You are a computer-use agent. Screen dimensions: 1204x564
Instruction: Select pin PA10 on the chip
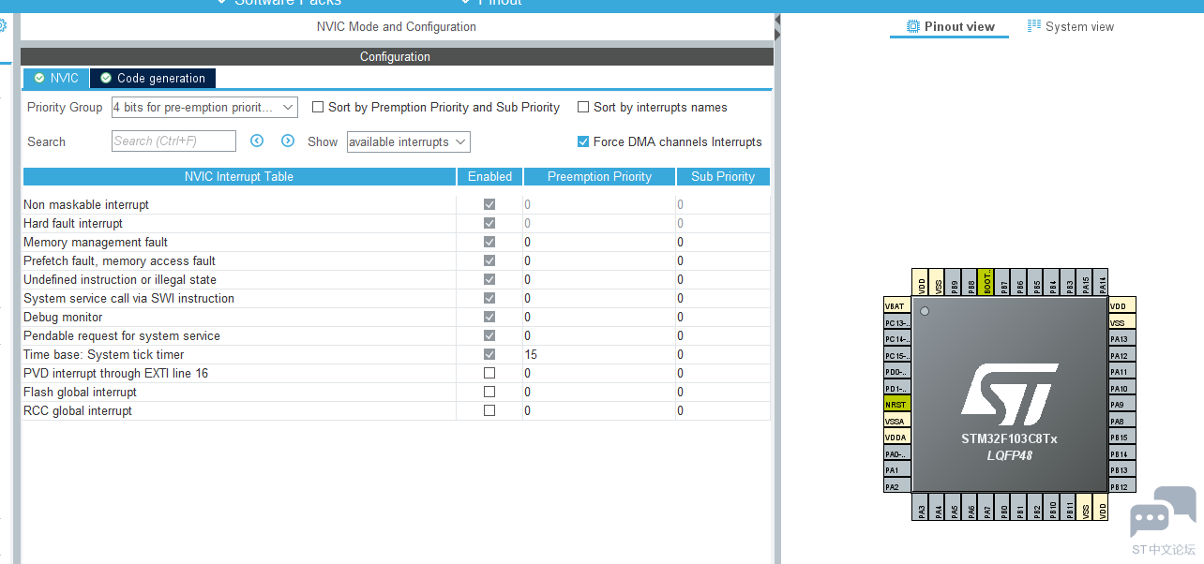1122,388
